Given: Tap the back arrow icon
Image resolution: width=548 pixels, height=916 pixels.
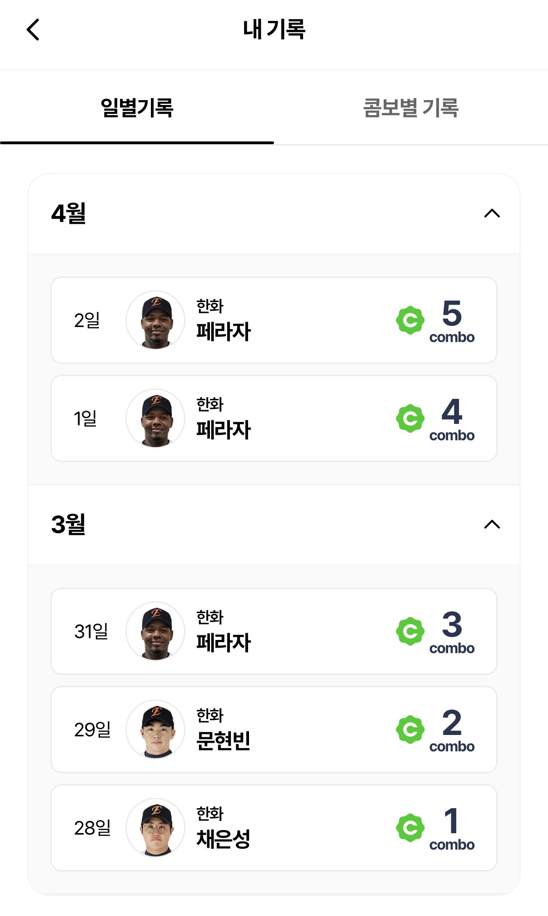Looking at the screenshot, I should point(33,30).
